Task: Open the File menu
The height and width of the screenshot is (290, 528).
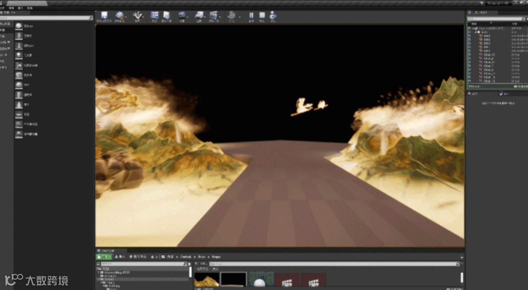Action: coord(3,8)
